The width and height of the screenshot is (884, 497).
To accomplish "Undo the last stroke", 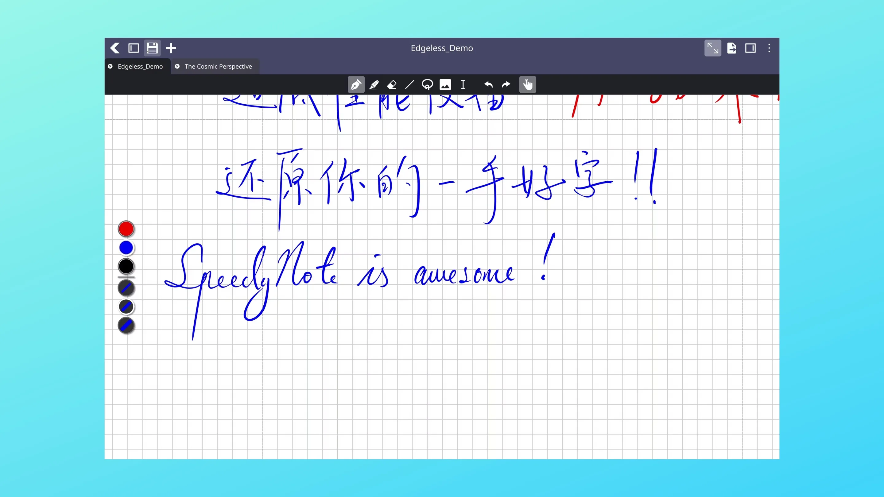I will (x=488, y=85).
